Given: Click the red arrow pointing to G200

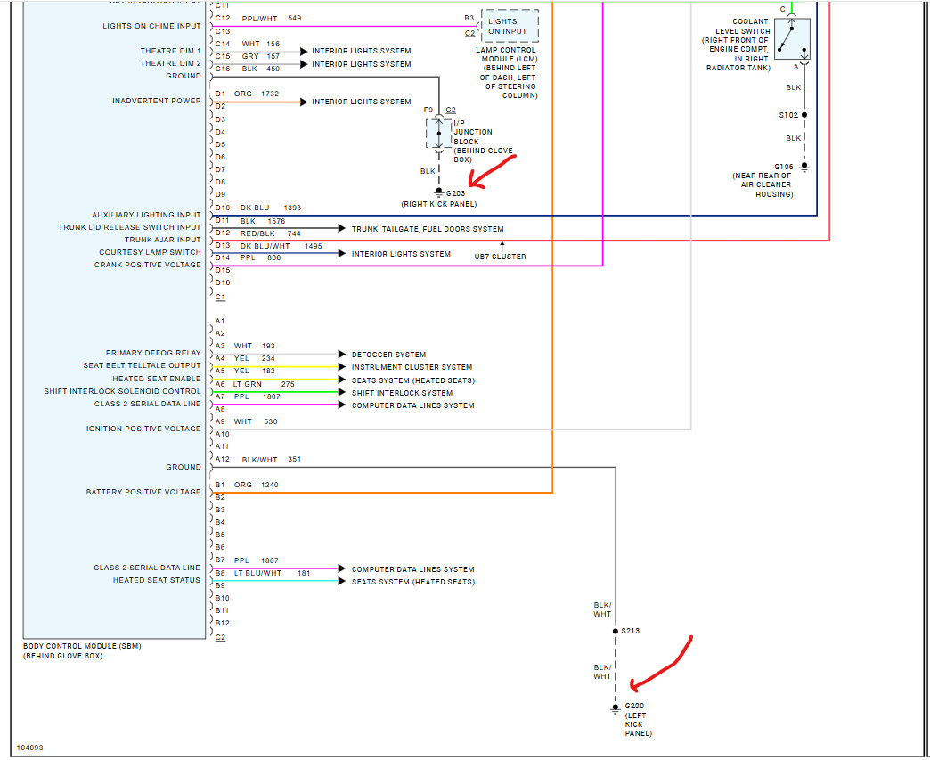Looking at the screenshot, I should click(659, 664).
